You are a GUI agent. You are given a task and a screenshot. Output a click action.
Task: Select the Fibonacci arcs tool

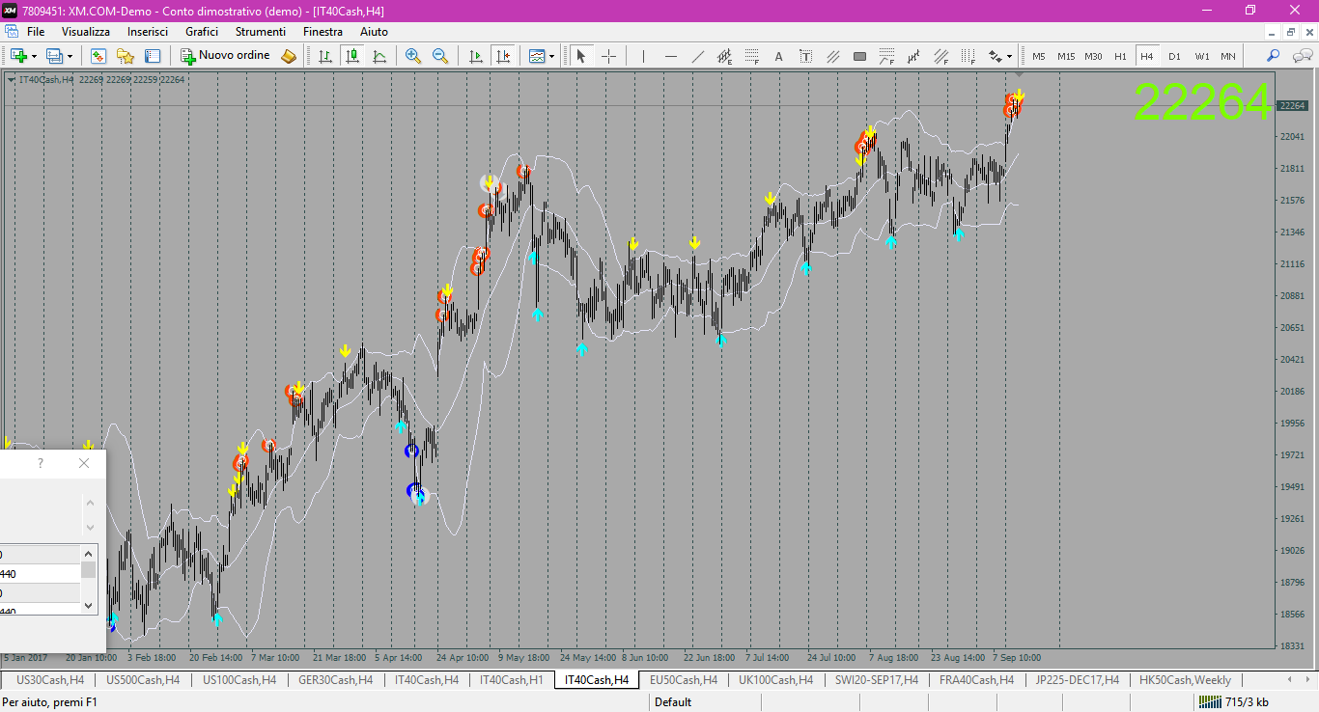point(886,56)
